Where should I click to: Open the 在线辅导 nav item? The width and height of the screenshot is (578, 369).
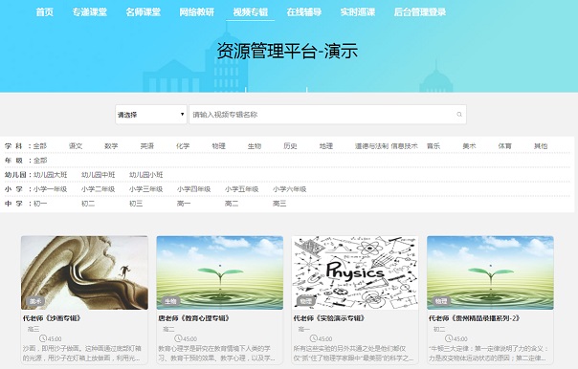pyautogui.click(x=303, y=11)
